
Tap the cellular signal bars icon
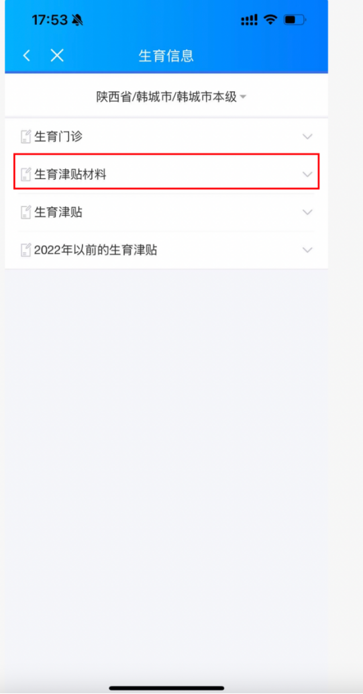(249, 20)
